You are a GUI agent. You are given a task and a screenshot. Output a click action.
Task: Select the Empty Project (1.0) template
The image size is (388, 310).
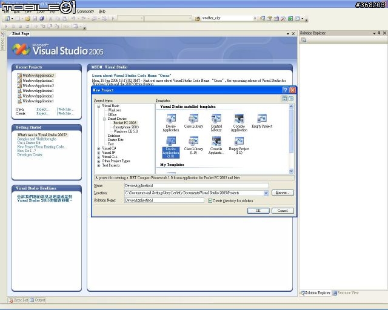(x=239, y=145)
